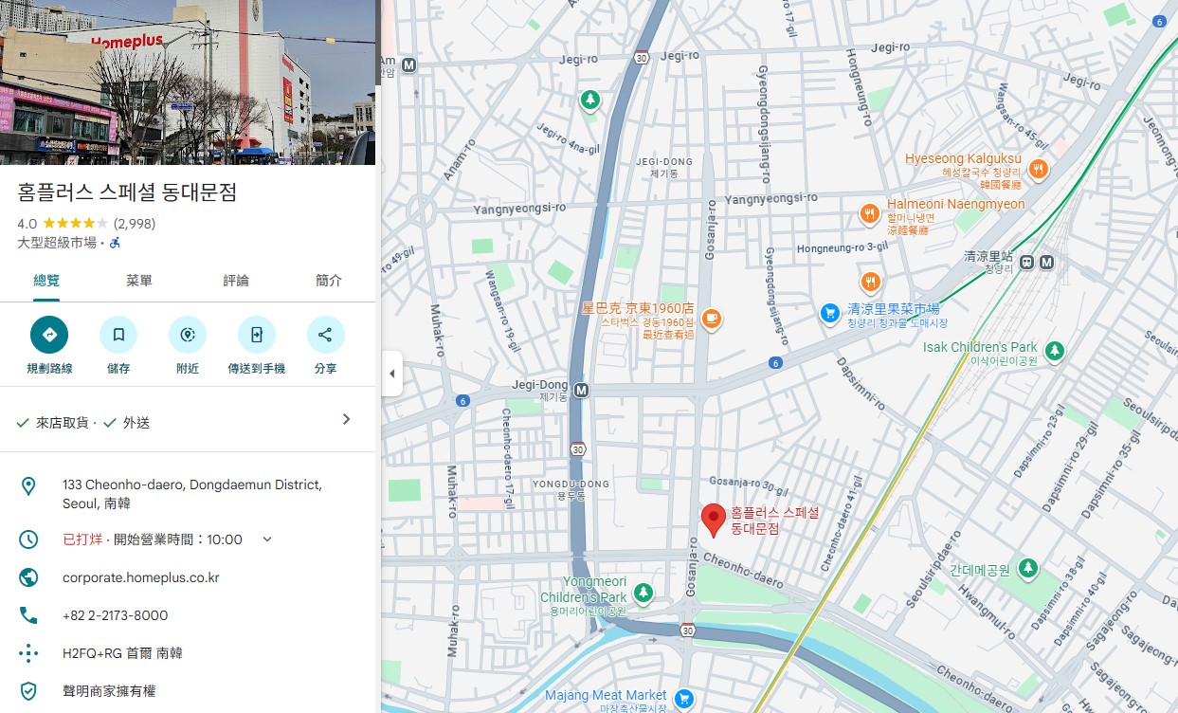Viewport: 1178px width, 713px height.
Task: Open the 規劃路線 directions icon
Action: pyautogui.click(x=49, y=334)
